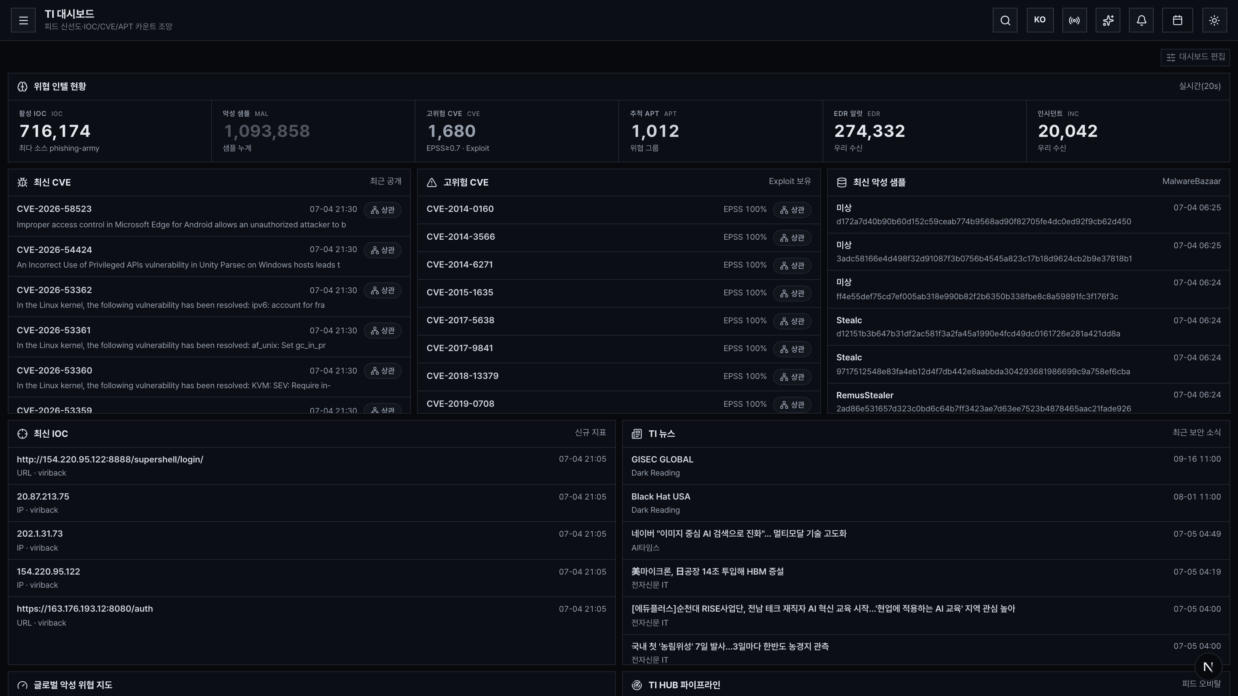Open 네이버 이미지 중심 AI 검색 news

point(926,541)
